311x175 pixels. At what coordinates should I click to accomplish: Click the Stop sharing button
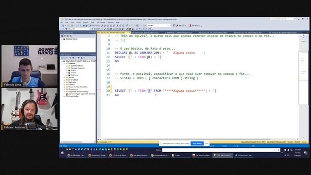tap(197, 143)
